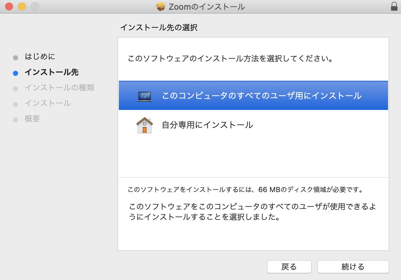
Task: Click the gray bullet beside はじめに
Action: click(15, 58)
